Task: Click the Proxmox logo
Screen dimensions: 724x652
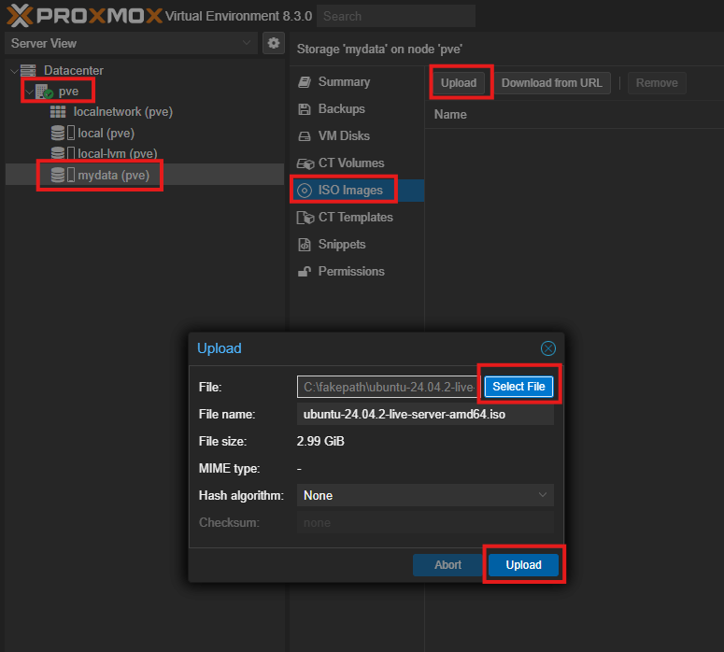Action: pos(84,15)
